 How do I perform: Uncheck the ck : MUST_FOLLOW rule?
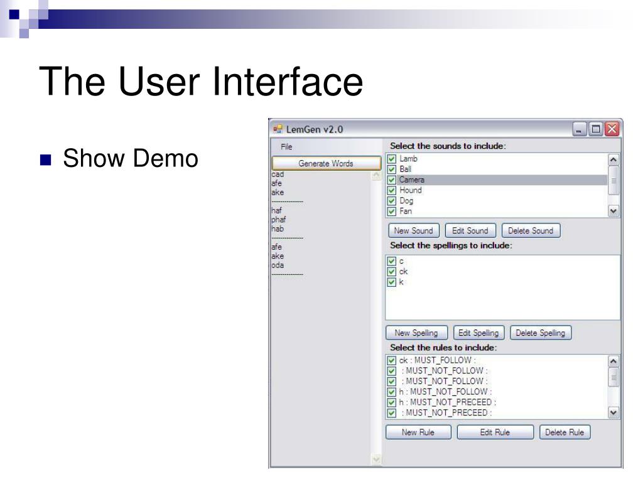(392, 361)
